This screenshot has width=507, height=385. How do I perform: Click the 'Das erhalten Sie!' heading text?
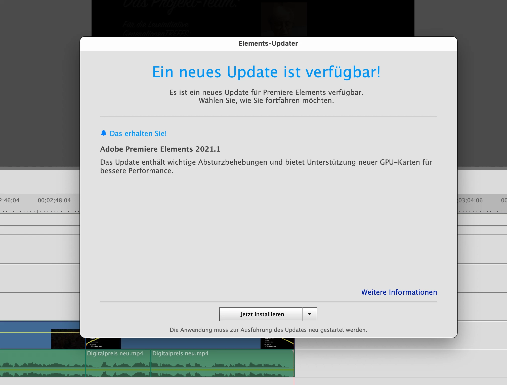tap(138, 134)
